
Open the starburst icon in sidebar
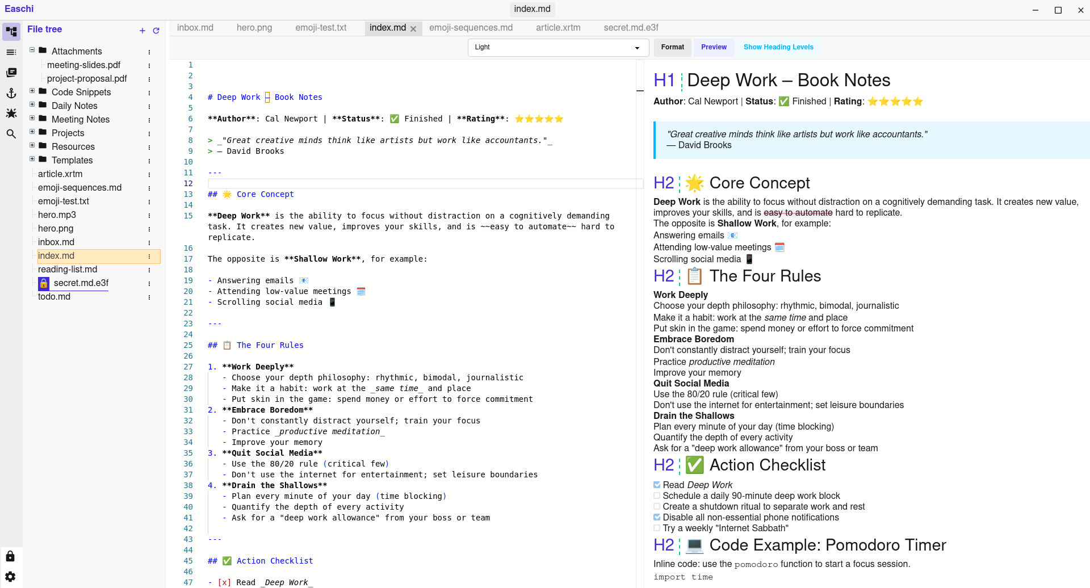coord(11,114)
